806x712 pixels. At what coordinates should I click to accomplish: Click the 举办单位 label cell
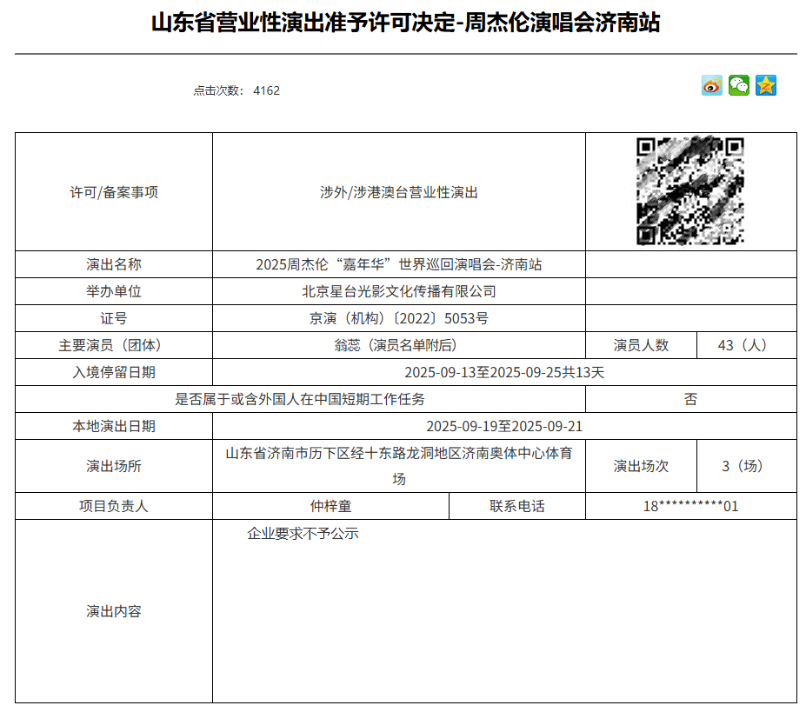coord(114,291)
